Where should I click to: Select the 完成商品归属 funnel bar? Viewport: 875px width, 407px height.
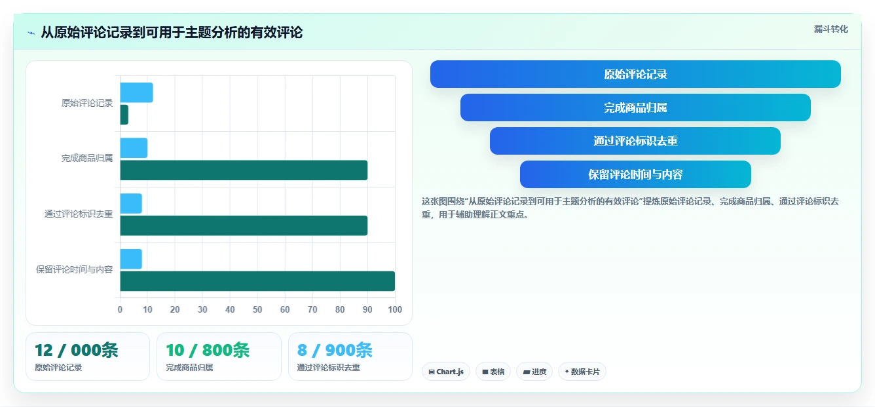pyautogui.click(x=635, y=107)
